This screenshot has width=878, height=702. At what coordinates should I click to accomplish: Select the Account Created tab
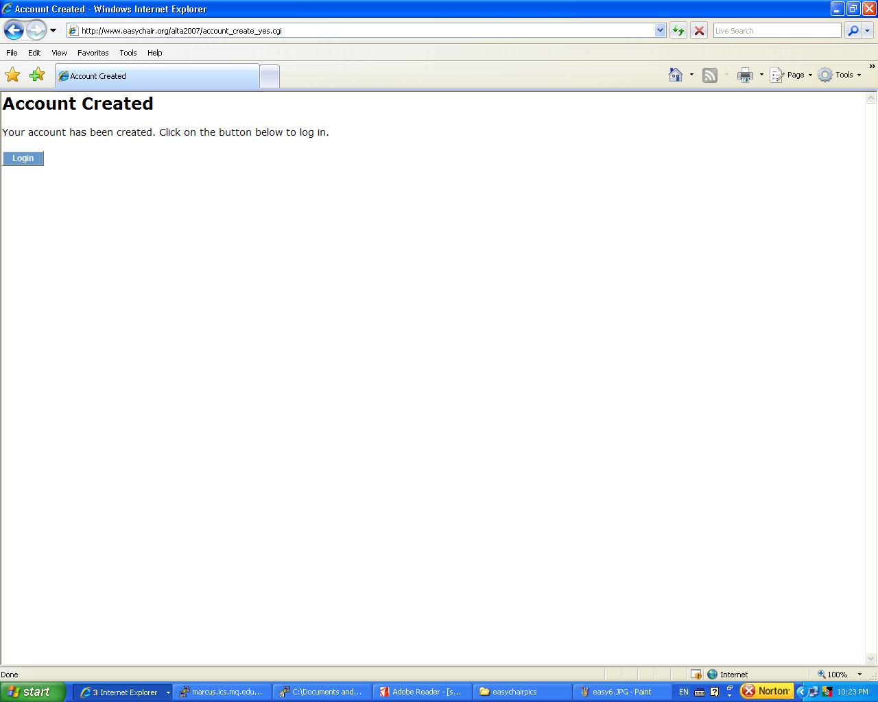pyautogui.click(x=157, y=76)
